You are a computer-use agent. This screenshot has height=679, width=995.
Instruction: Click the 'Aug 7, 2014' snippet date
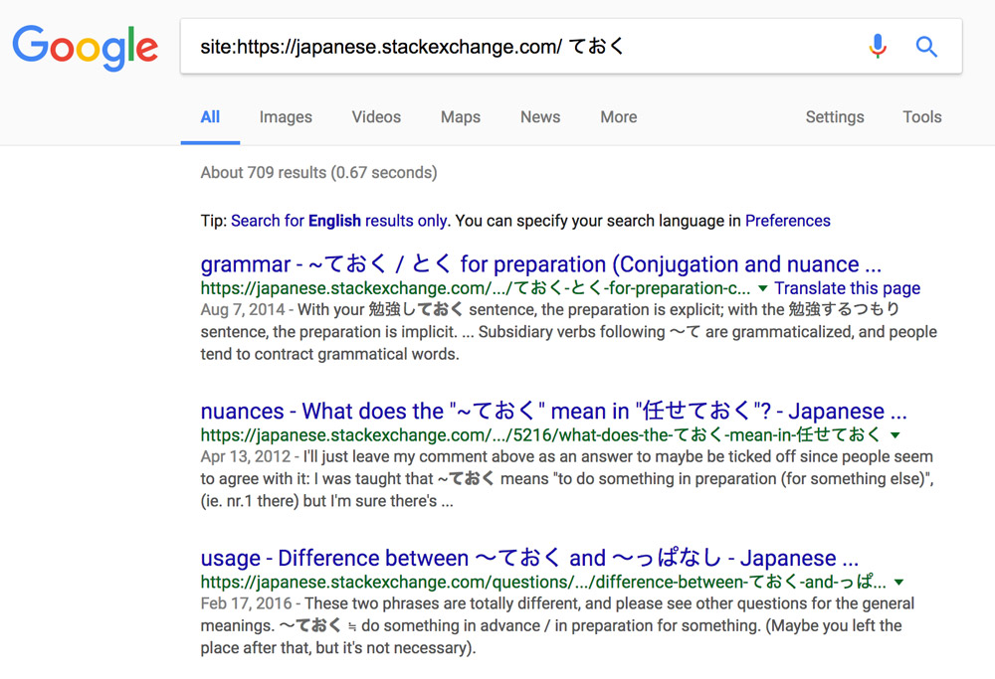click(243, 309)
